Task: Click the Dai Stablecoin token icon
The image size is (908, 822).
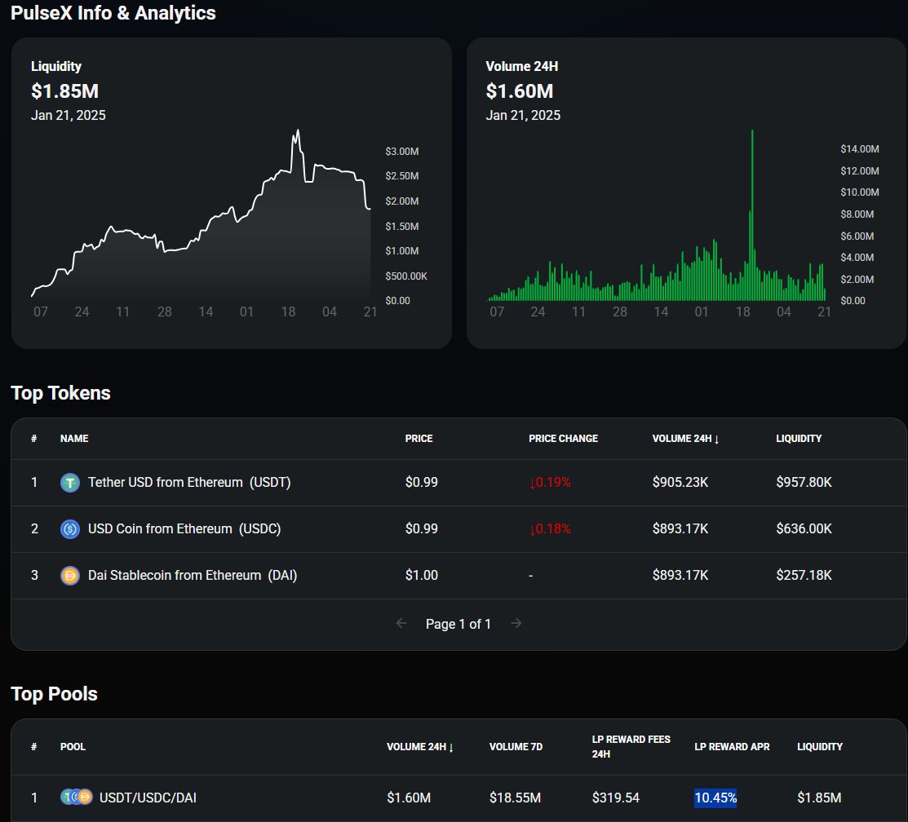Action: pos(69,575)
